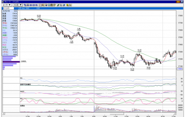Image resolution: width=185 pixels, height=117 pixels.
Task: Select the green pencil drawing tool
Action: (58, 5)
